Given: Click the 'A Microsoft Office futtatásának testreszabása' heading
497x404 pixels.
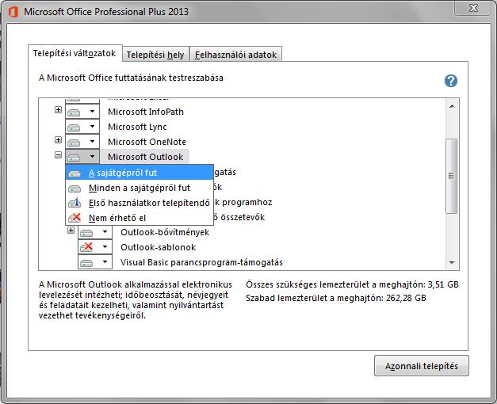Looking at the screenshot, I should tap(131, 78).
